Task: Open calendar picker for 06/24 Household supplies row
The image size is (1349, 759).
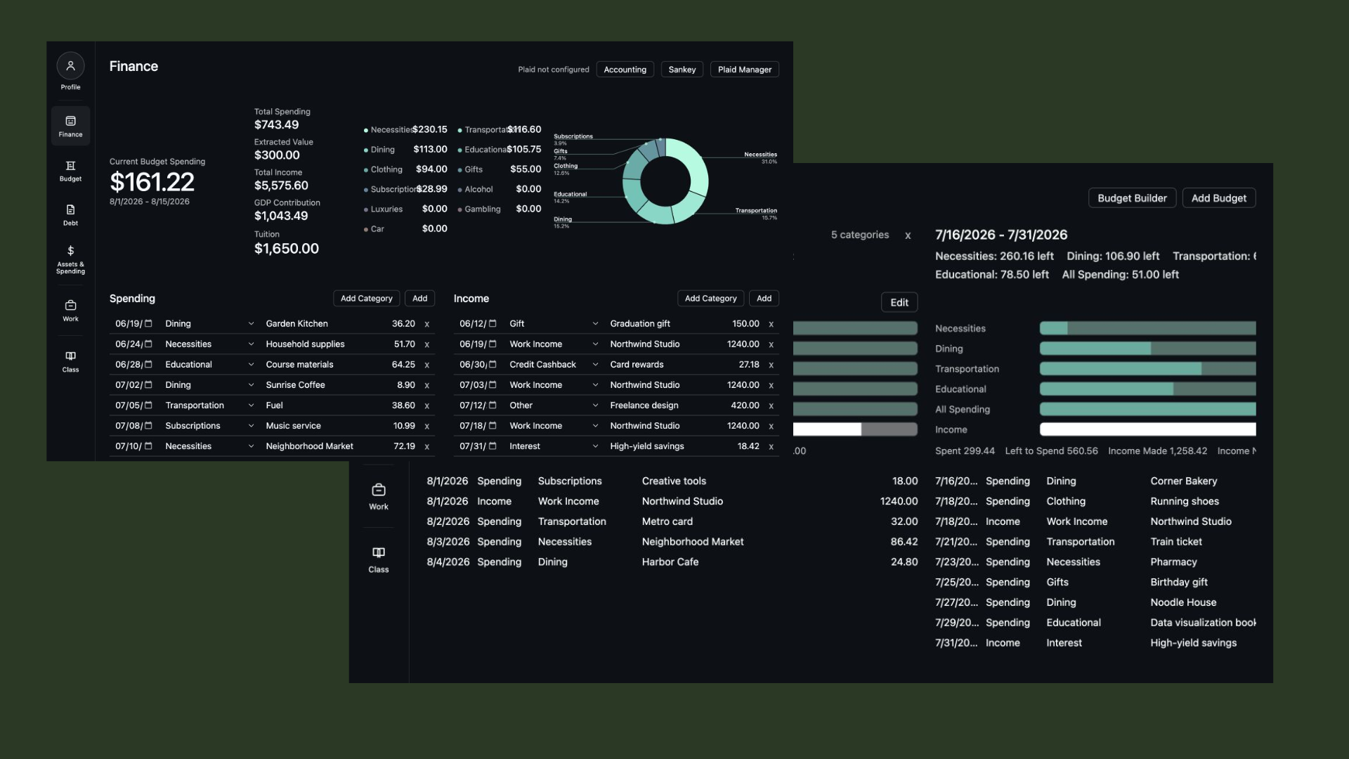Action: coord(148,344)
